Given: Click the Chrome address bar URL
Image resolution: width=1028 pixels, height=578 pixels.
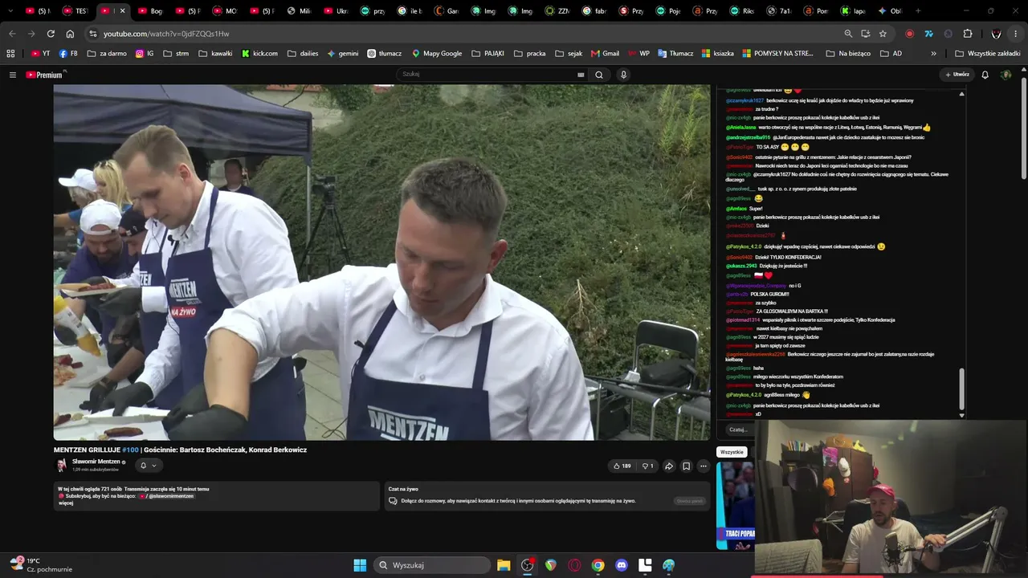Looking at the screenshot, I should point(166,34).
